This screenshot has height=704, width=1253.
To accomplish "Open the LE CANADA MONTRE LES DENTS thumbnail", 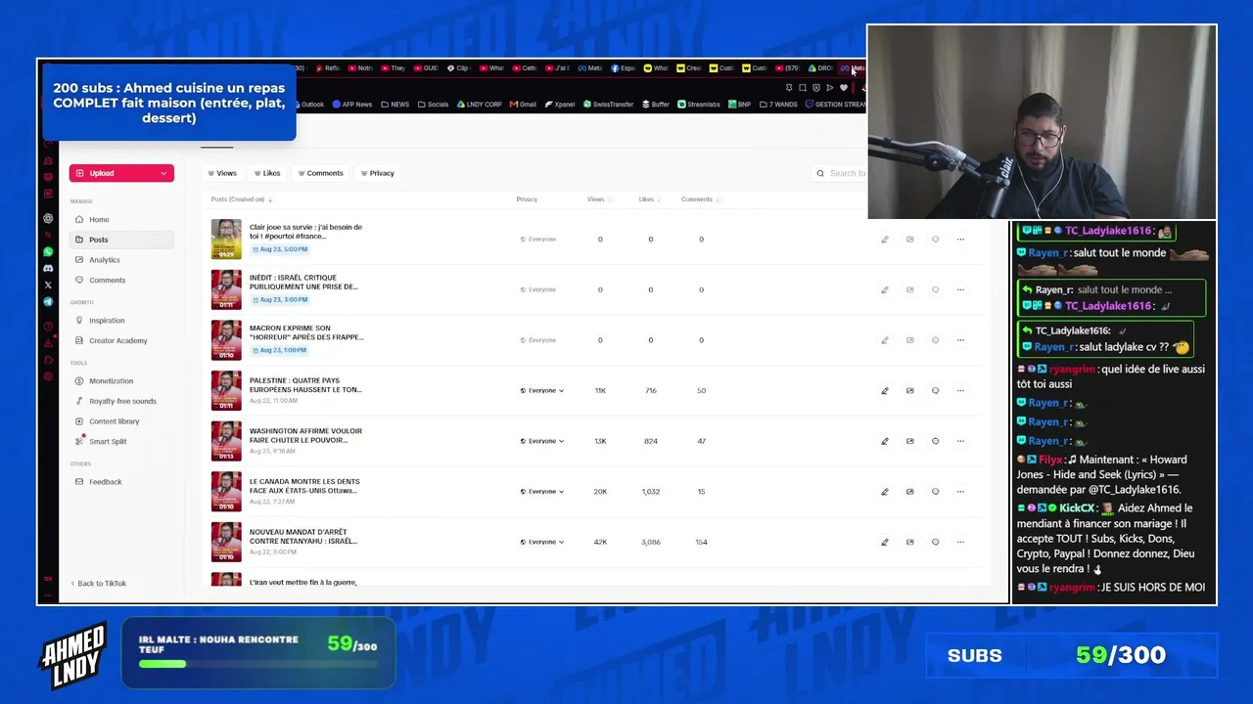I will pos(226,492).
